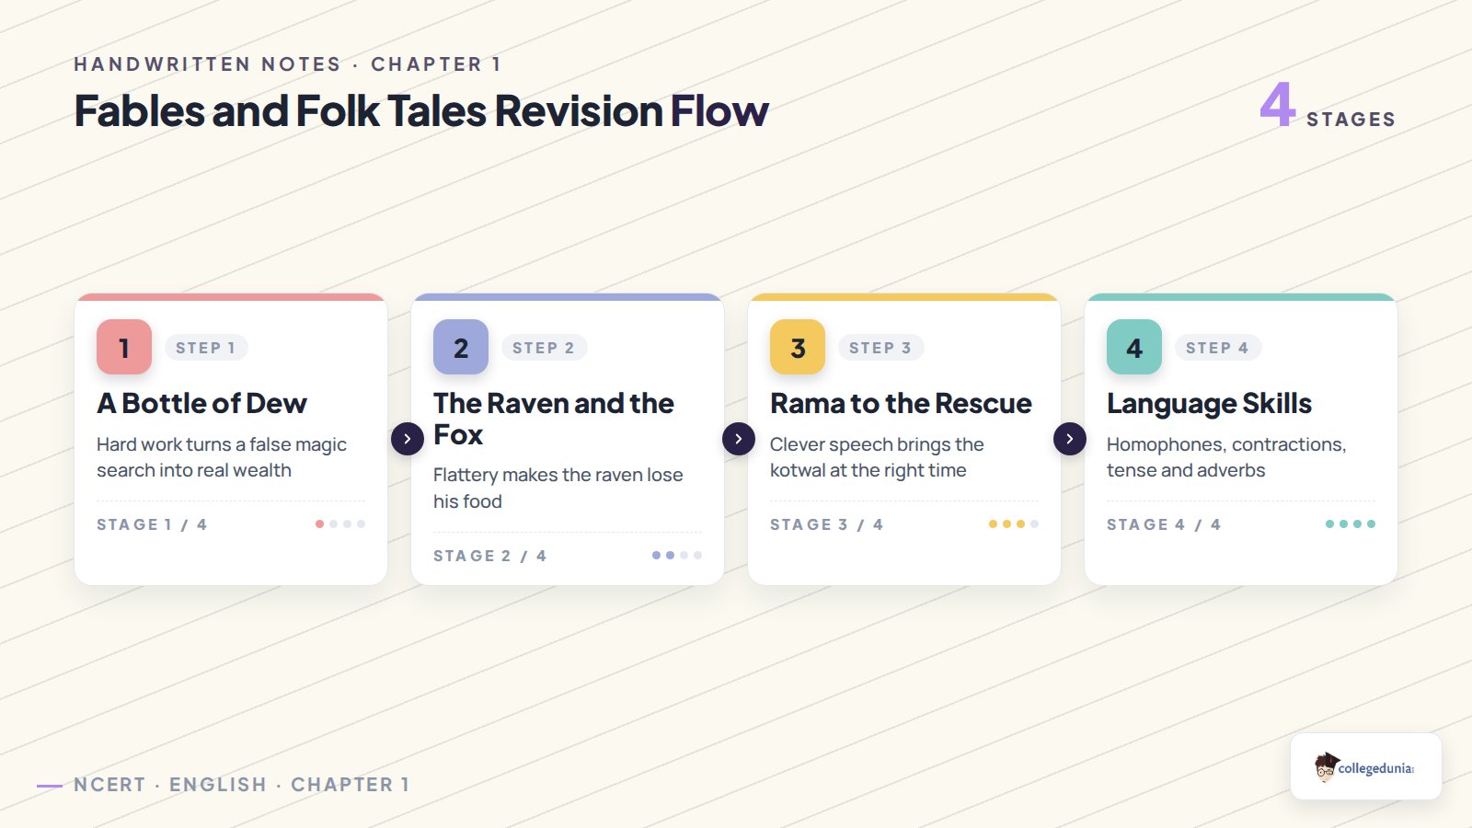Click the large purple 4 numeral
1472x828 pixels.
(x=1278, y=104)
